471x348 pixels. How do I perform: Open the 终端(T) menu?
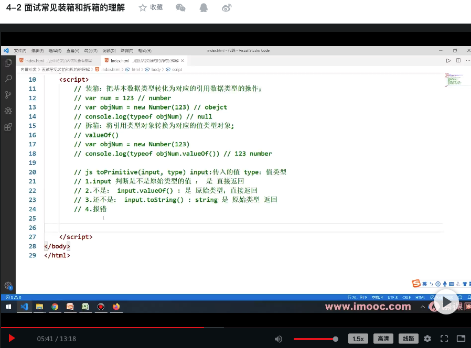click(x=127, y=51)
